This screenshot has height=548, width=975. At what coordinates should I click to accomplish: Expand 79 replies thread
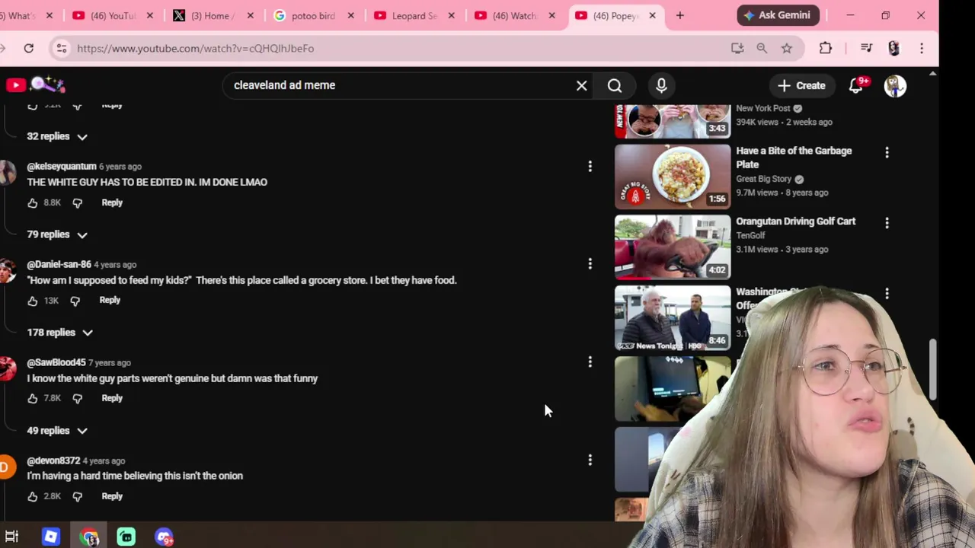click(x=57, y=234)
